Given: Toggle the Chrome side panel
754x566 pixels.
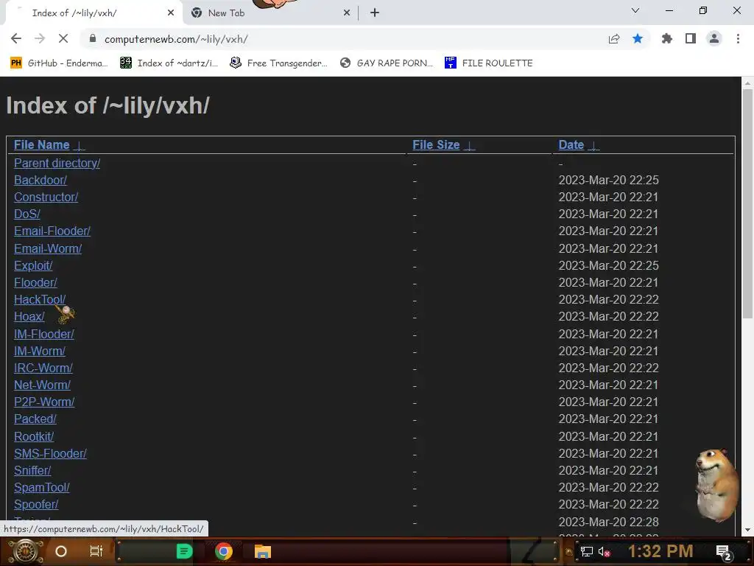Looking at the screenshot, I should click(691, 38).
